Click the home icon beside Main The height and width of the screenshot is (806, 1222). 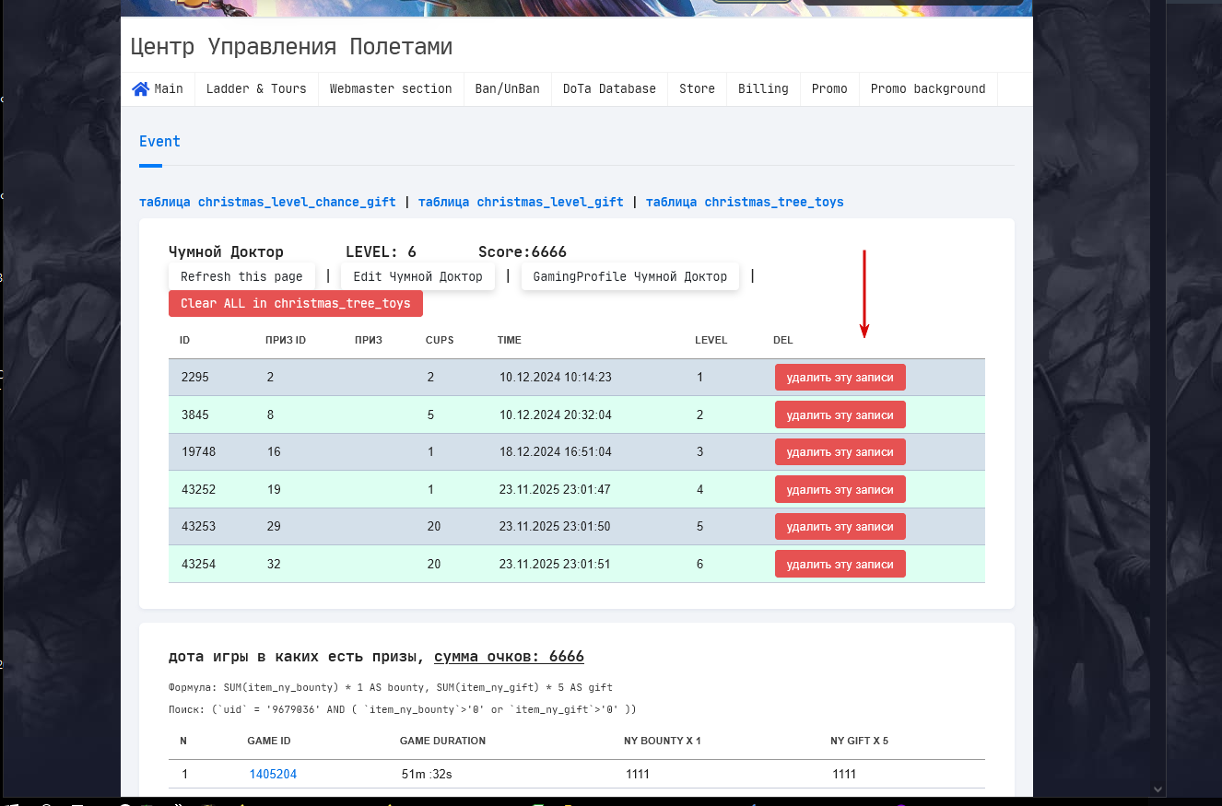click(141, 89)
